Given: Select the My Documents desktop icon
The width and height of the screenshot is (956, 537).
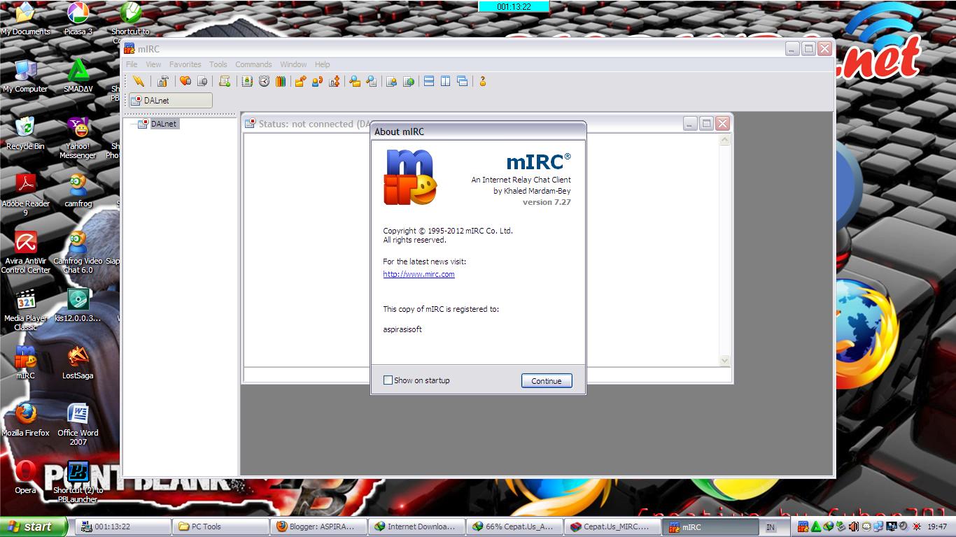Looking at the screenshot, I should (x=25, y=19).
